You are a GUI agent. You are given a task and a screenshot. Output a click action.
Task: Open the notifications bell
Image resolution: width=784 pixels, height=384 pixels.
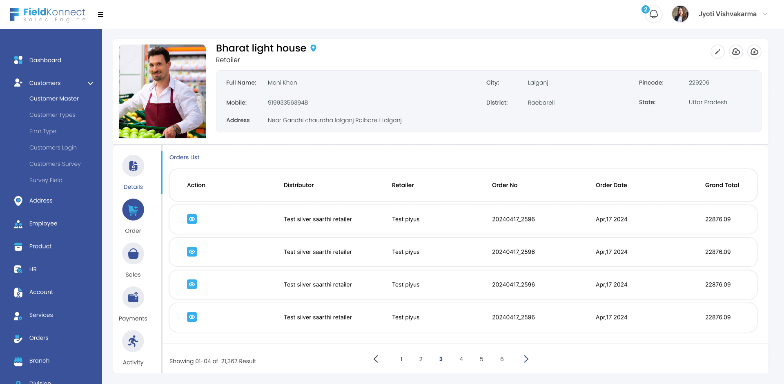pyautogui.click(x=654, y=14)
